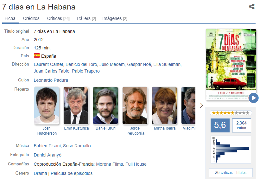Image resolution: width=260 pixels, height=179 pixels.
Task: Open screenwriter Leonardo Padura's page
Action: coord(51,80)
